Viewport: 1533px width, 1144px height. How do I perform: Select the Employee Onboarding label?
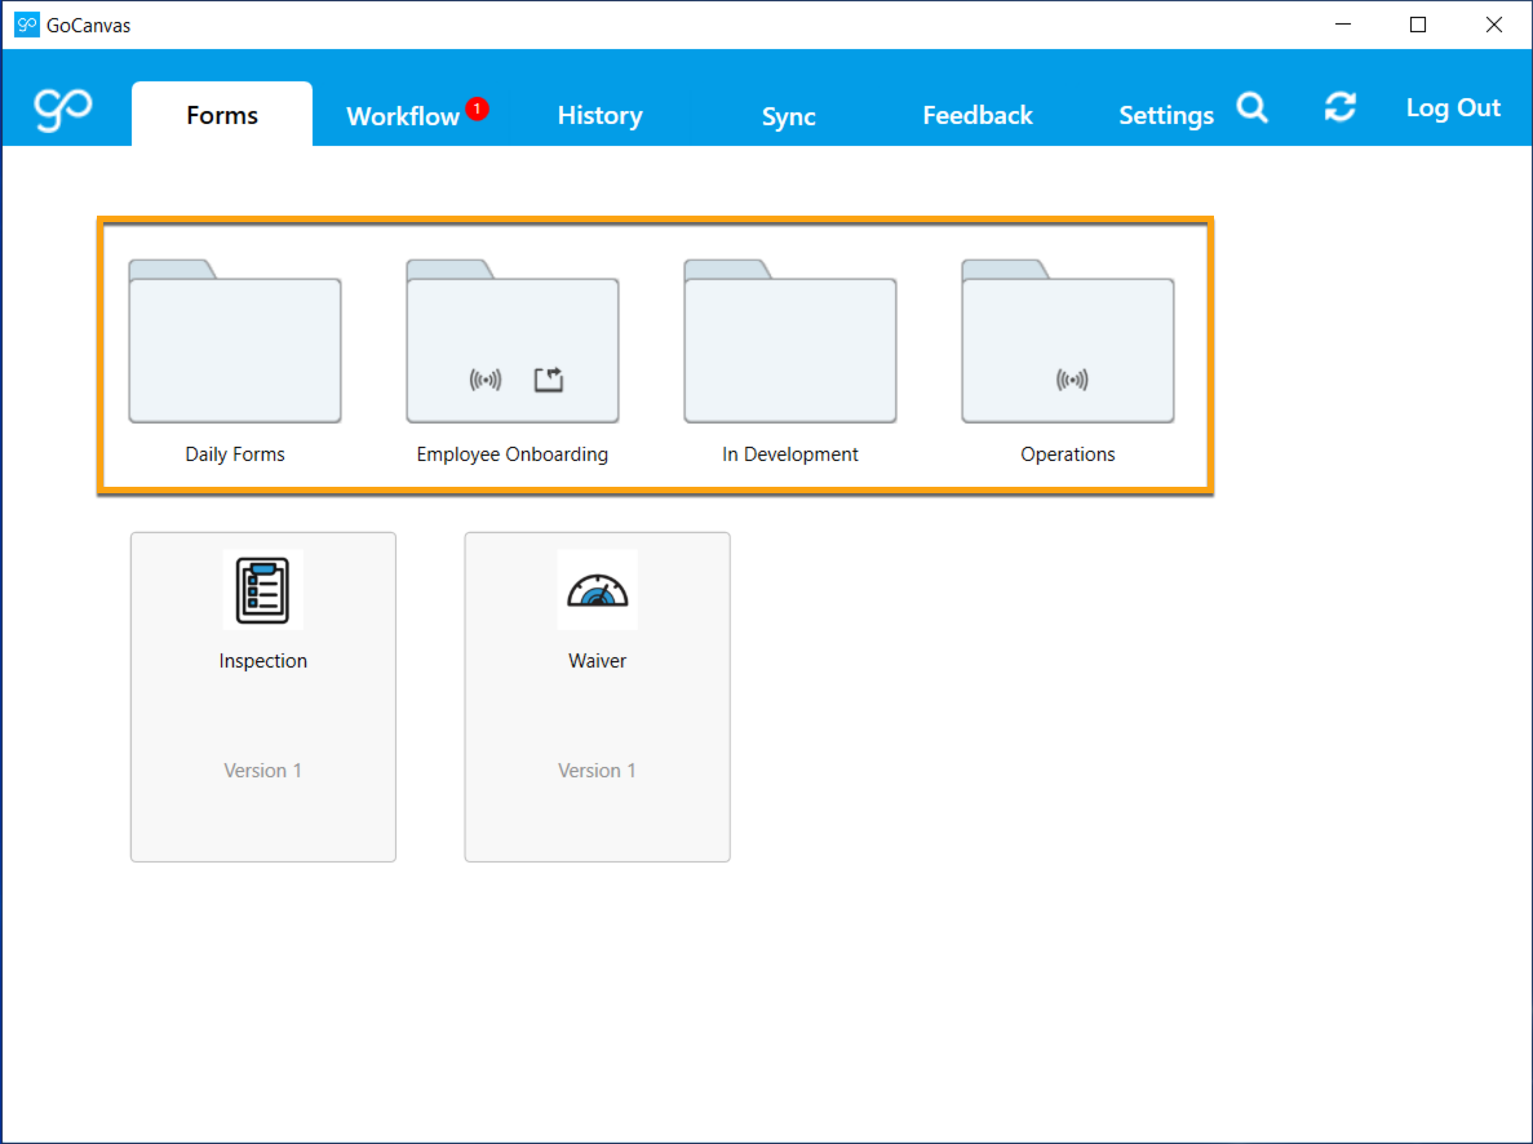[513, 455]
